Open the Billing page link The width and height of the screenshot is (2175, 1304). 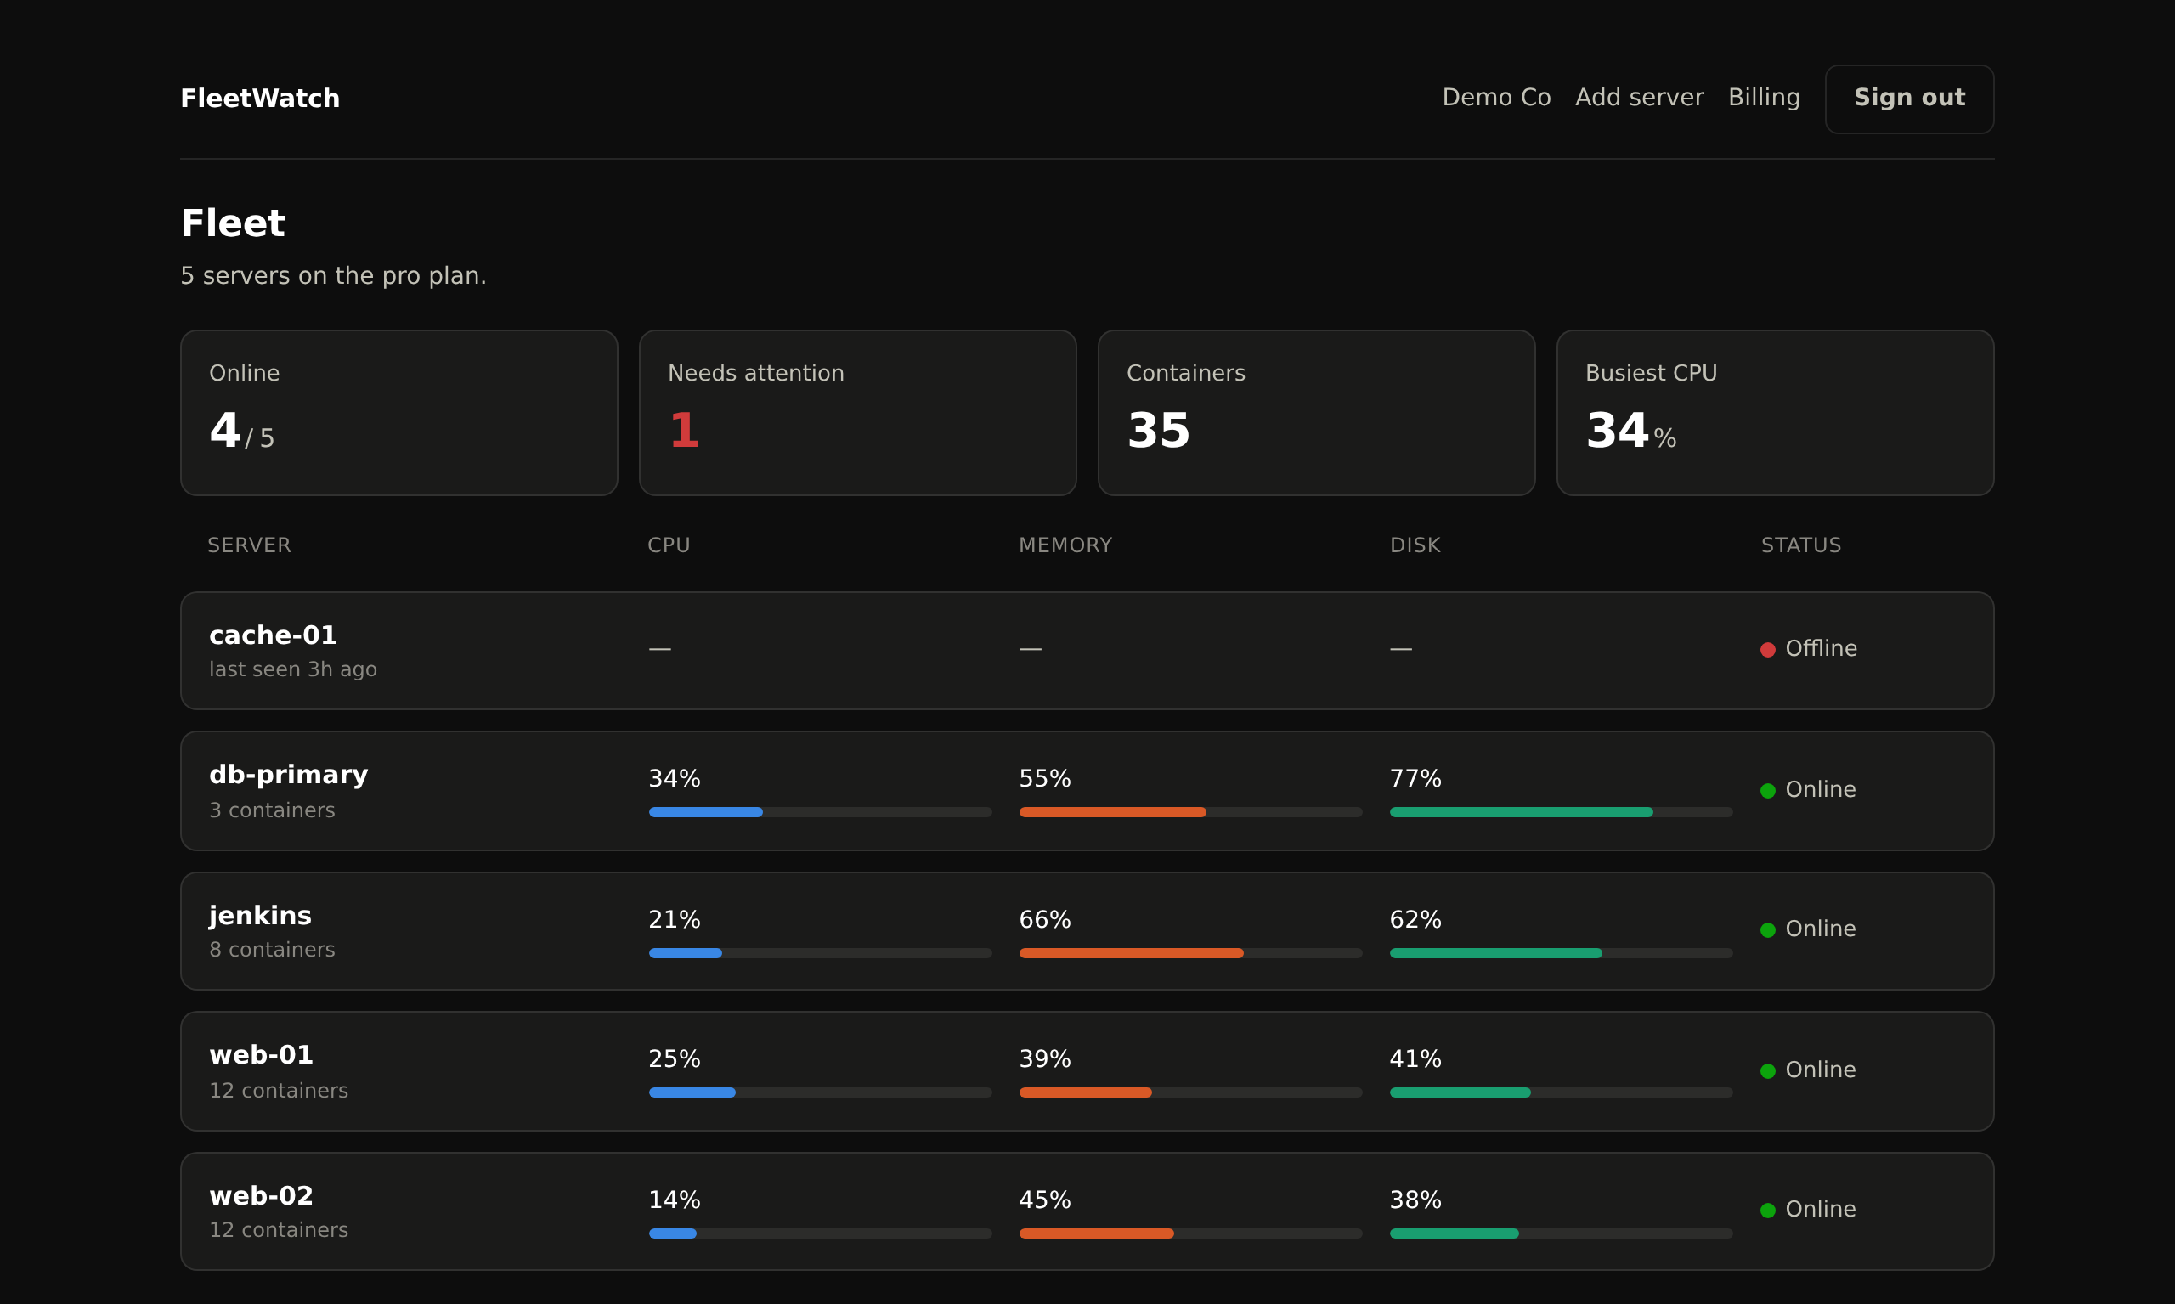(x=1764, y=98)
